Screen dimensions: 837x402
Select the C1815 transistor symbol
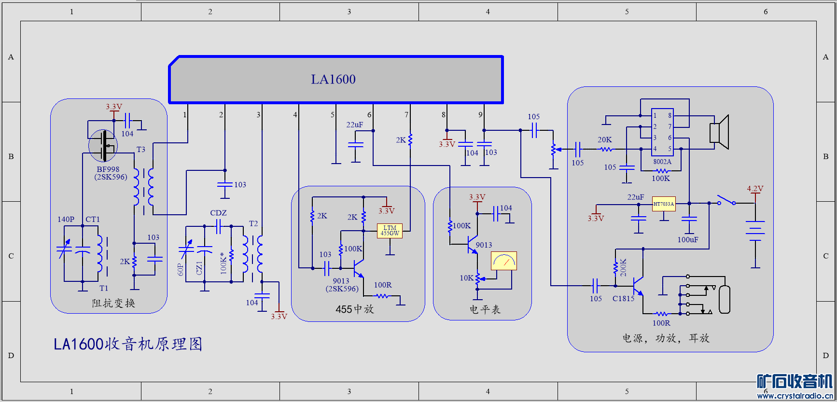(x=638, y=286)
